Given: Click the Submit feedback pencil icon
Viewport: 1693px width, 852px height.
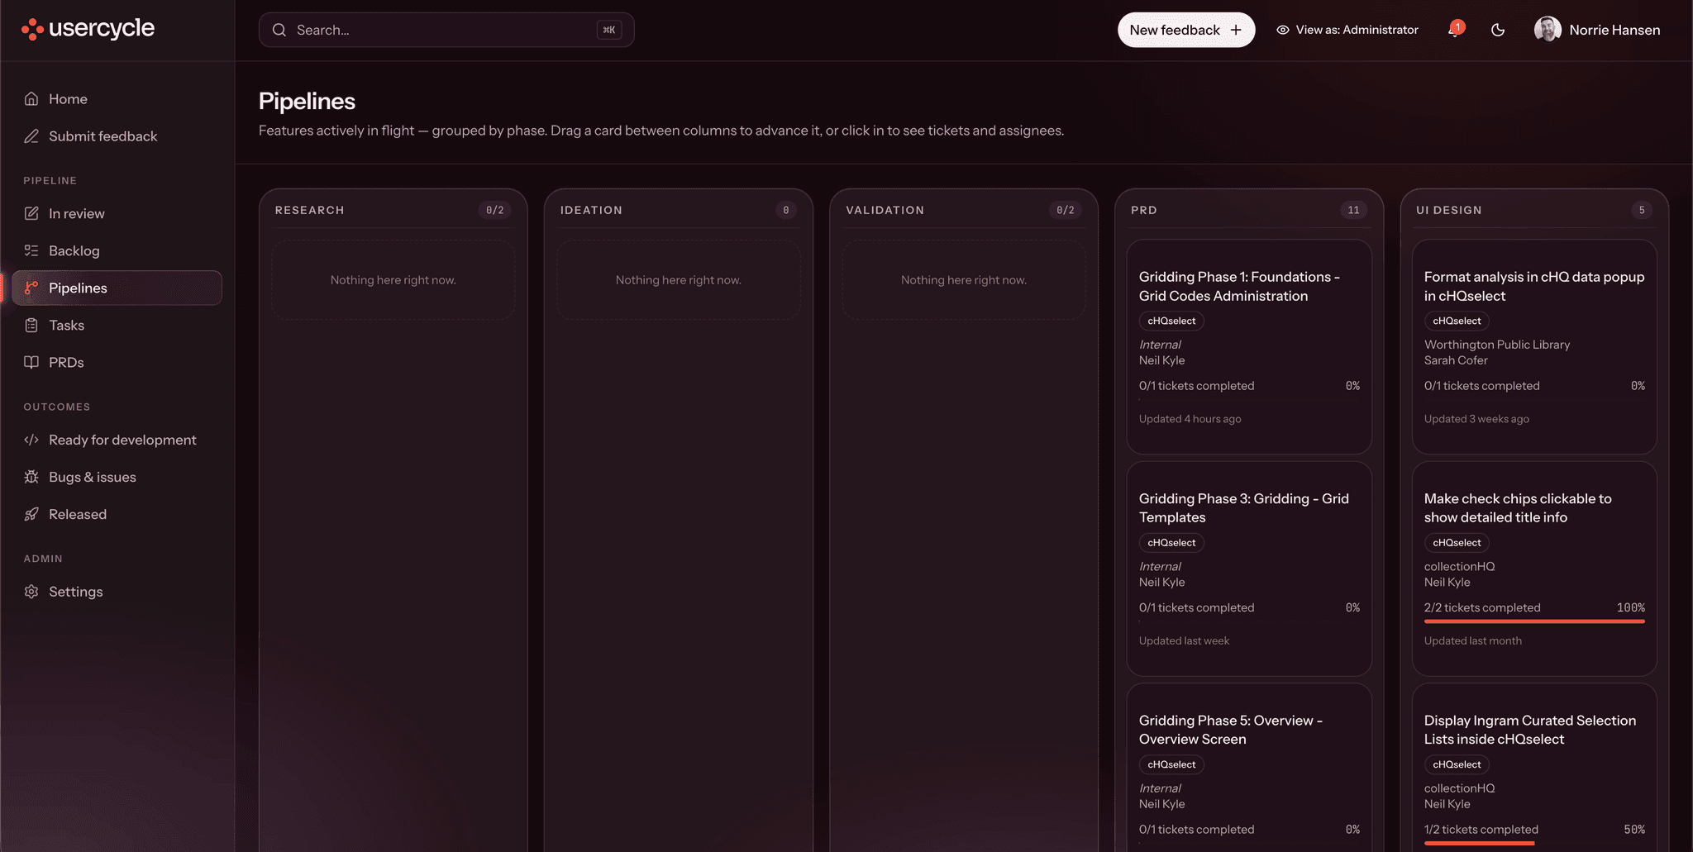Looking at the screenshot, I should [31, 136].
